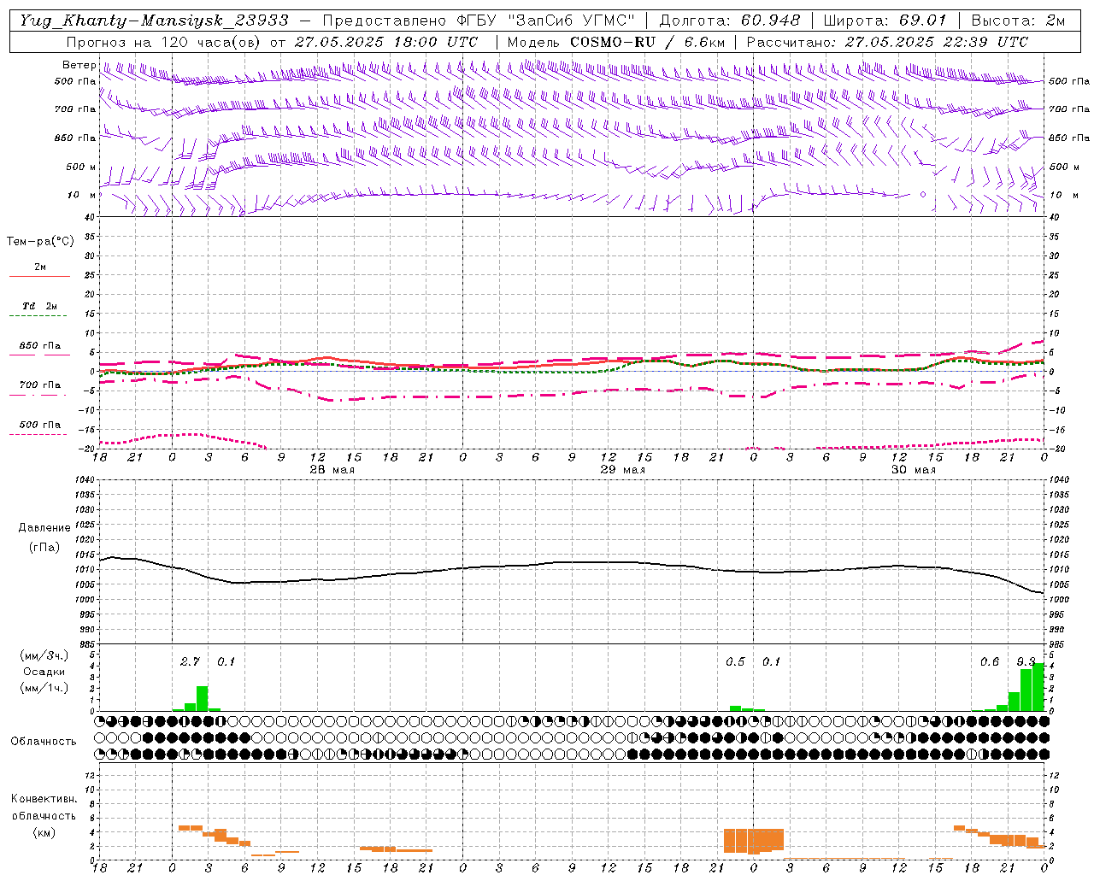Click the '0.1' value next to '2.7'

226,661
